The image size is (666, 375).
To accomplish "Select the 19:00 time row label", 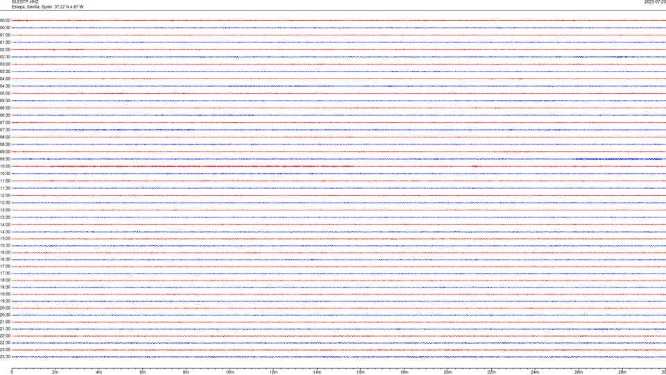I will [x=5, y=294].
